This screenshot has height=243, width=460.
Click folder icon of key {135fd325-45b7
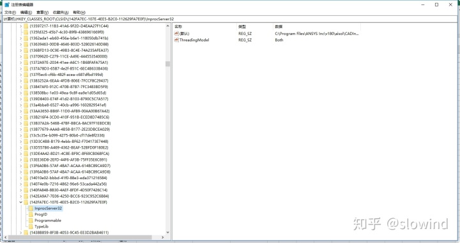tap(26, 32)
